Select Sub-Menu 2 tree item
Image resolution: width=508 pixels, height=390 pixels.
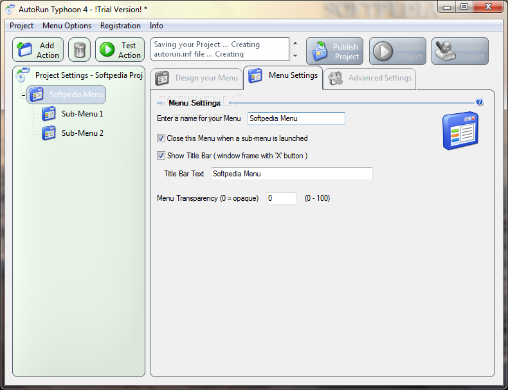[x=82, y=133]
